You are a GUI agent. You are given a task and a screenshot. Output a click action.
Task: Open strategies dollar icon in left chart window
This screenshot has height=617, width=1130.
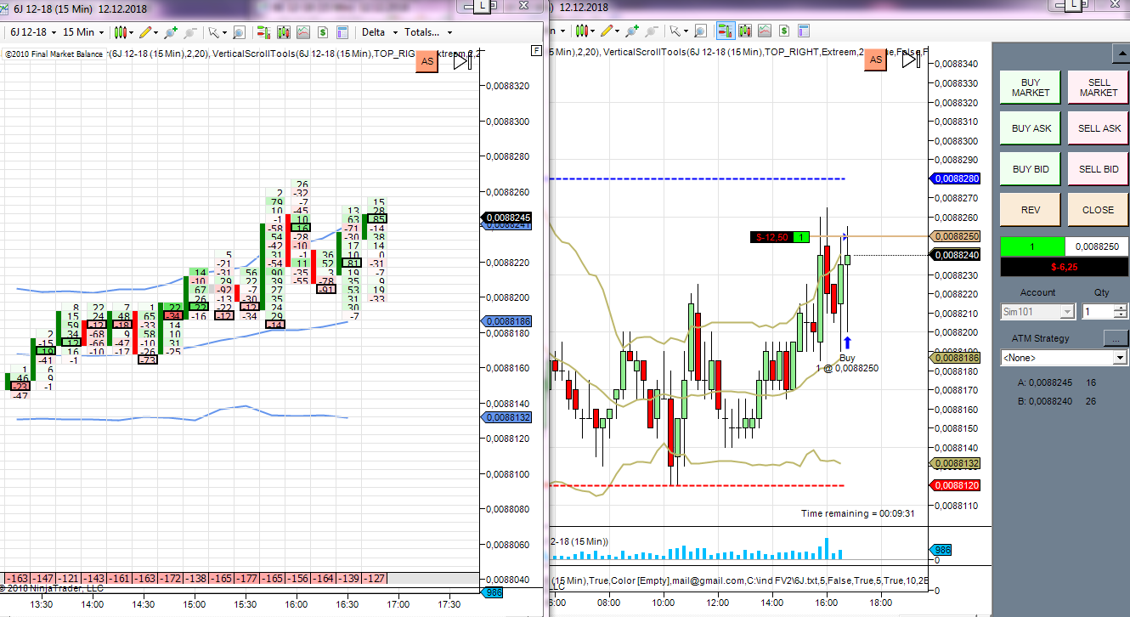pos(323,32)
